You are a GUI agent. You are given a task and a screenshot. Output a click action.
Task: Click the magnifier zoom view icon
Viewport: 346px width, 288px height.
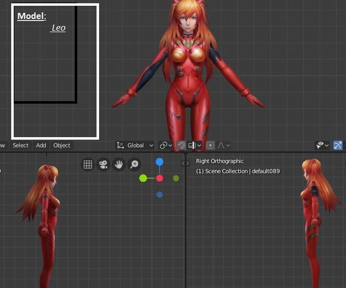[134, 164]
